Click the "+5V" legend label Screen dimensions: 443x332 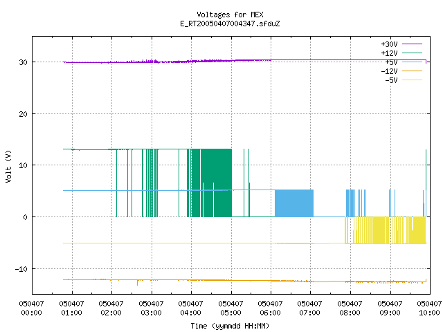click(x=391, y=62)
